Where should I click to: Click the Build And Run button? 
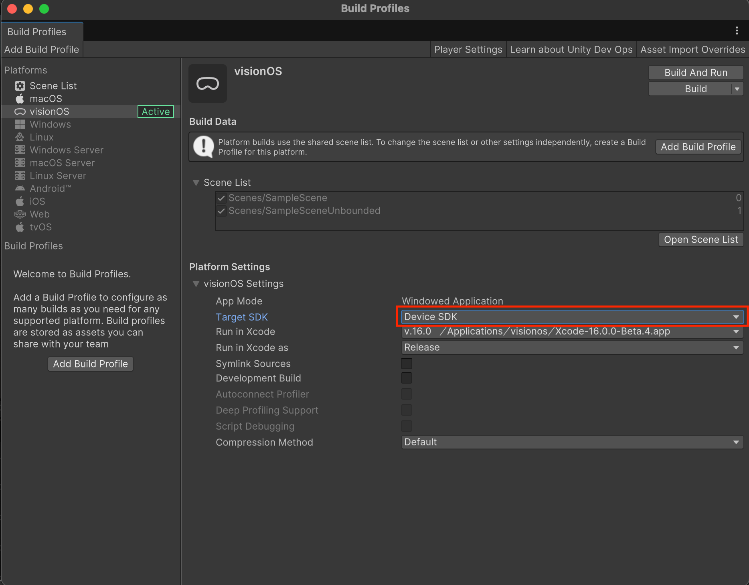(x=696, y=73)
